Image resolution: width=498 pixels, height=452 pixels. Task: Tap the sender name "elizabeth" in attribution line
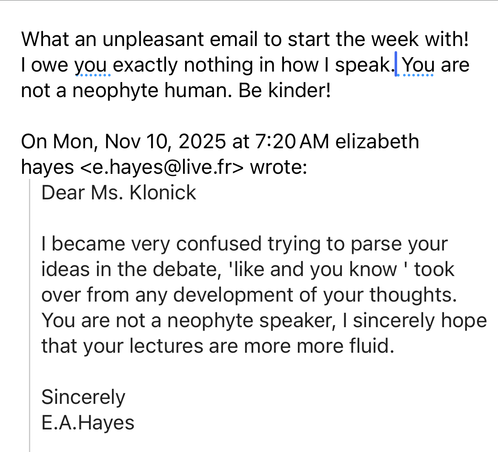(x=377, y=142)
